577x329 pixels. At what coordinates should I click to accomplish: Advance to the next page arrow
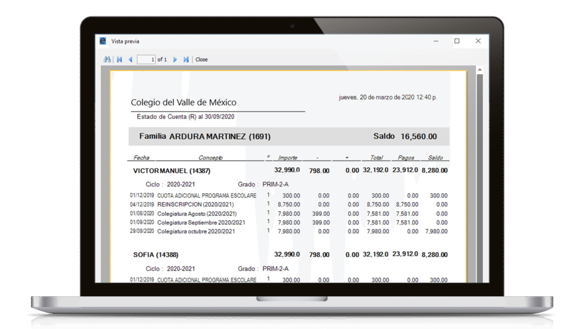[175, 59]
